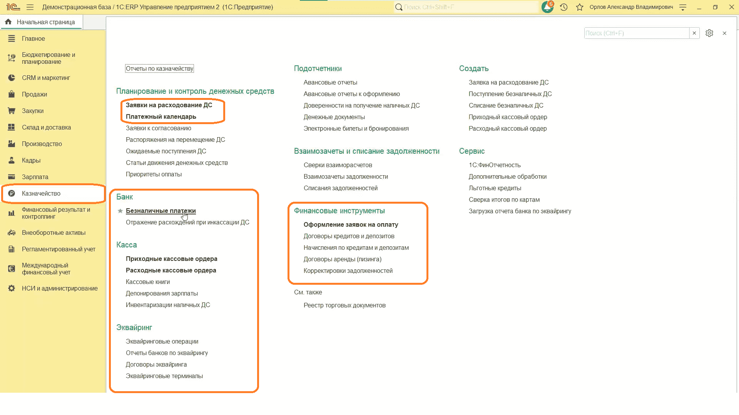Open Договоры аренды (лизинга)
The height and width of the screenshot is (415, 739).
343,259
